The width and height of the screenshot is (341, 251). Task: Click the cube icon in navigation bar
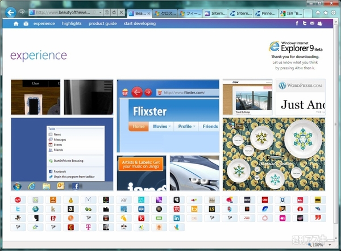pyautogui.click(x=26, y=24)
